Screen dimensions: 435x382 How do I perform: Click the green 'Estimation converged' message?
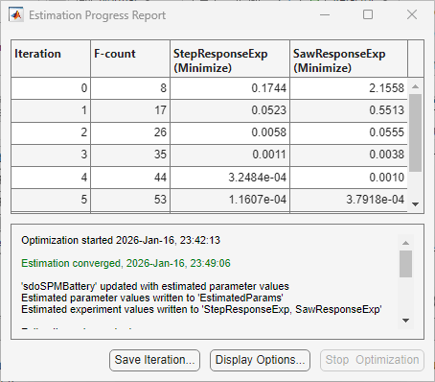126,263
